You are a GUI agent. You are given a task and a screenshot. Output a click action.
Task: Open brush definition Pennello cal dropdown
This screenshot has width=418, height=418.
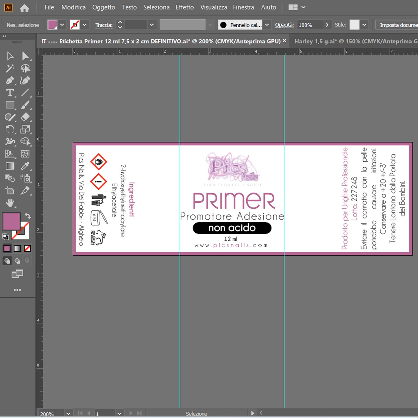(x=267, y=25)
